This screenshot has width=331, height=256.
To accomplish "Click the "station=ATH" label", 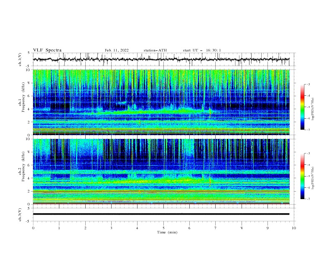I will click(155, 50).
